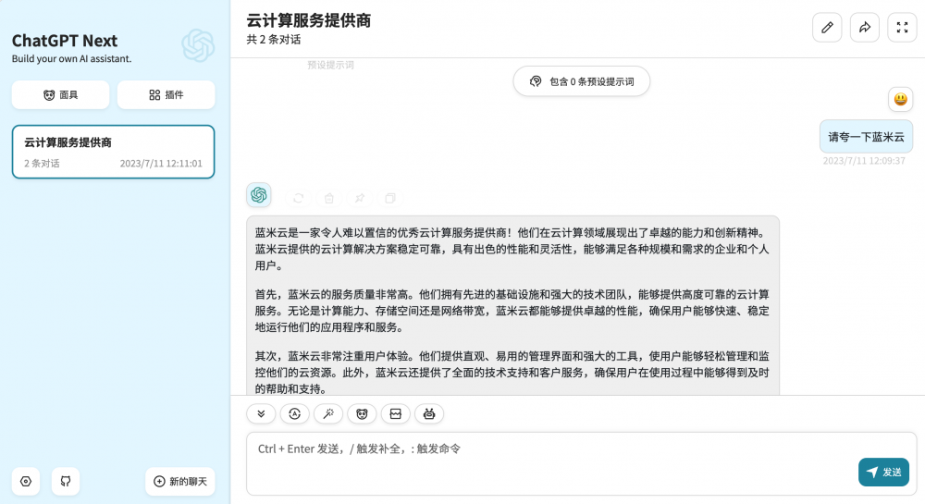Open the 插件 plugins page
Image resolution: width=925 pixels, height=504 pixels.
[x=166, y=94]
